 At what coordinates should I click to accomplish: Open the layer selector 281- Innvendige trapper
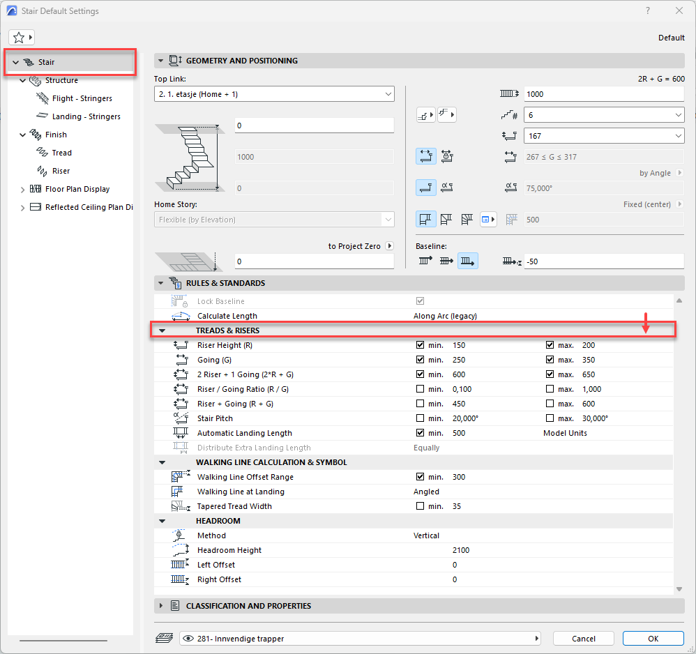(x=361, y=639)
